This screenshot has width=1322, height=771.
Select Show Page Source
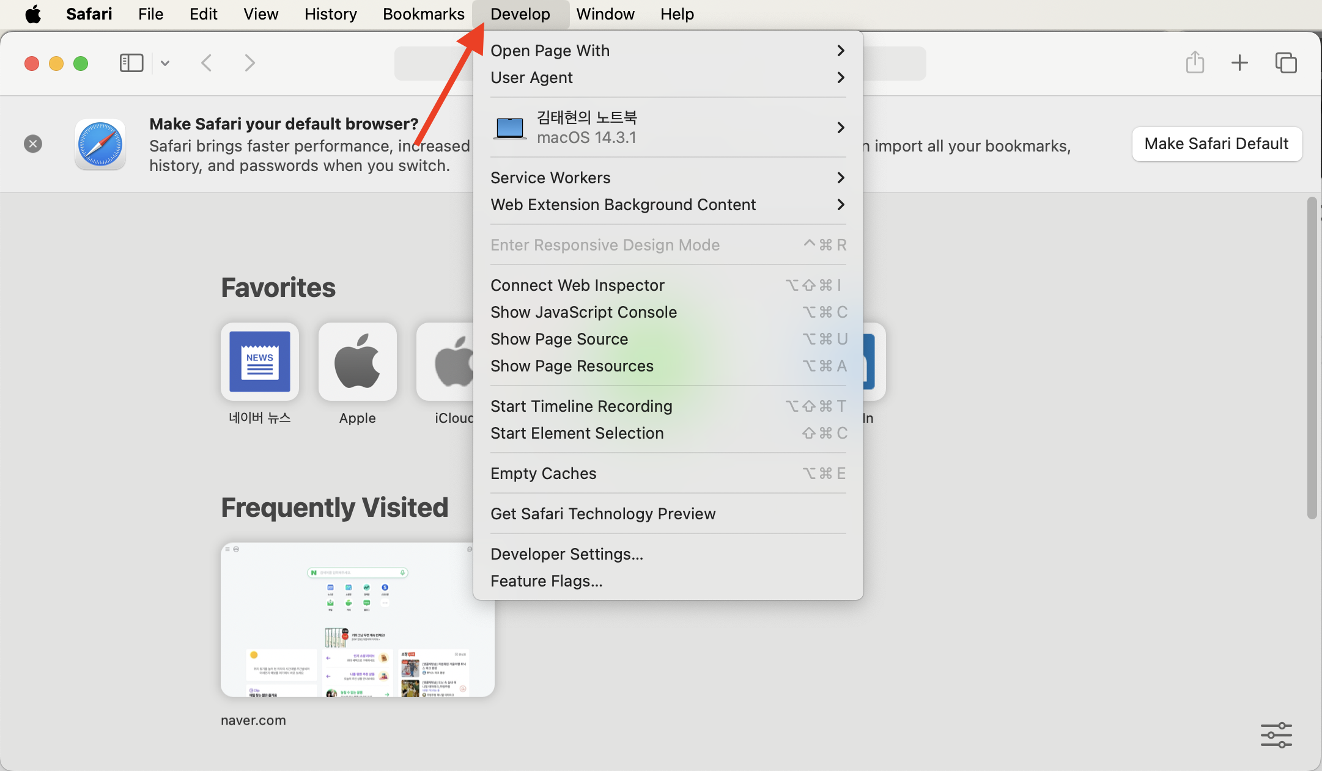[x=668, y=339]
